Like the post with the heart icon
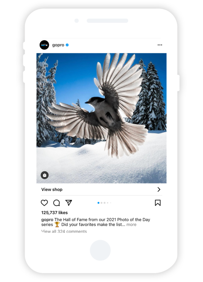The width and height of the screenshot is (203, 282). point(44,203)
